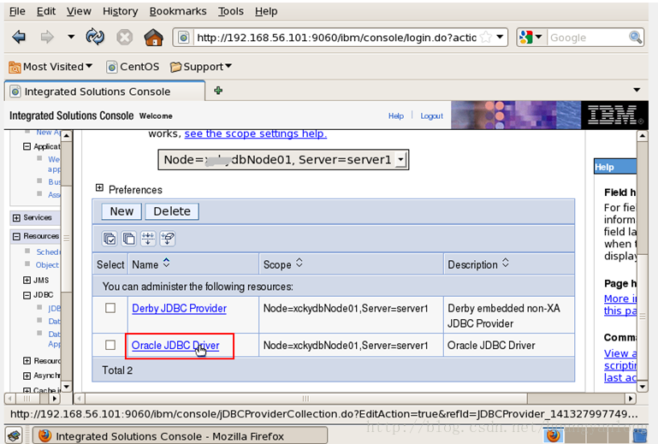Click the browser Forward arrow
The image size is (658, 444).
pyautogui.click(x=47, y=38)
